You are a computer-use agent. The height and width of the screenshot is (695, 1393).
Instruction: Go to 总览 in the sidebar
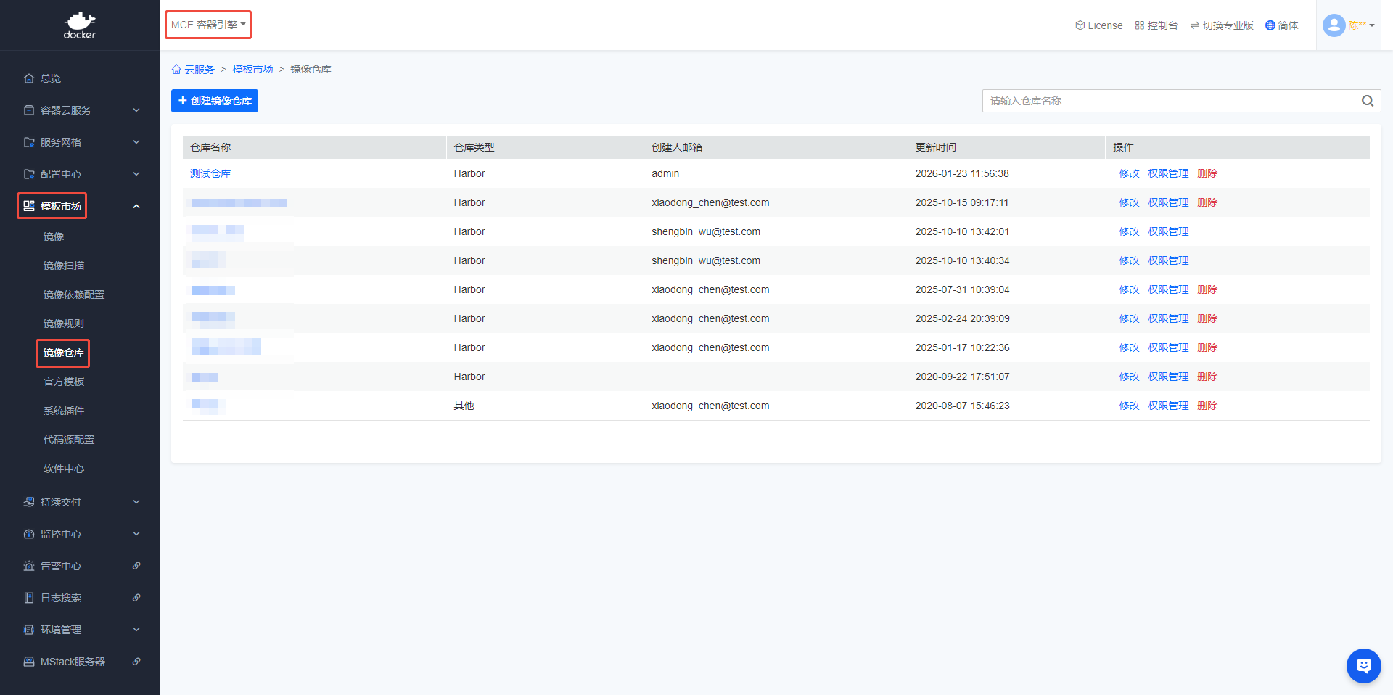point(51,78)
